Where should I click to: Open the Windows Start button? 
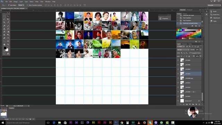click(x=2, y=123)
